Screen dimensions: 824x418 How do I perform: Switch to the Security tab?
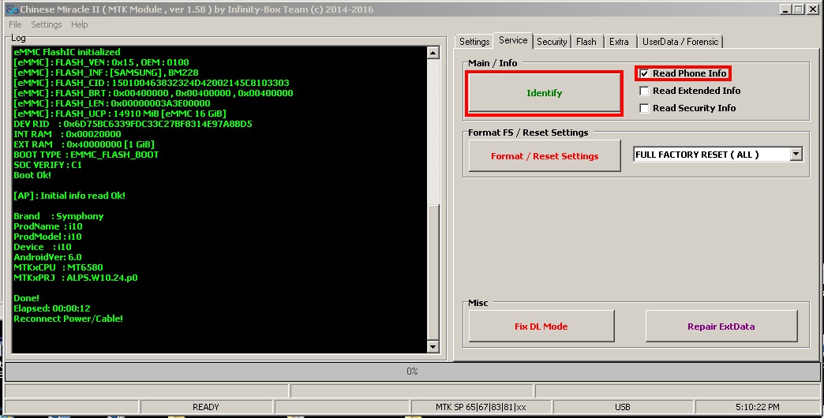point(552,42)
